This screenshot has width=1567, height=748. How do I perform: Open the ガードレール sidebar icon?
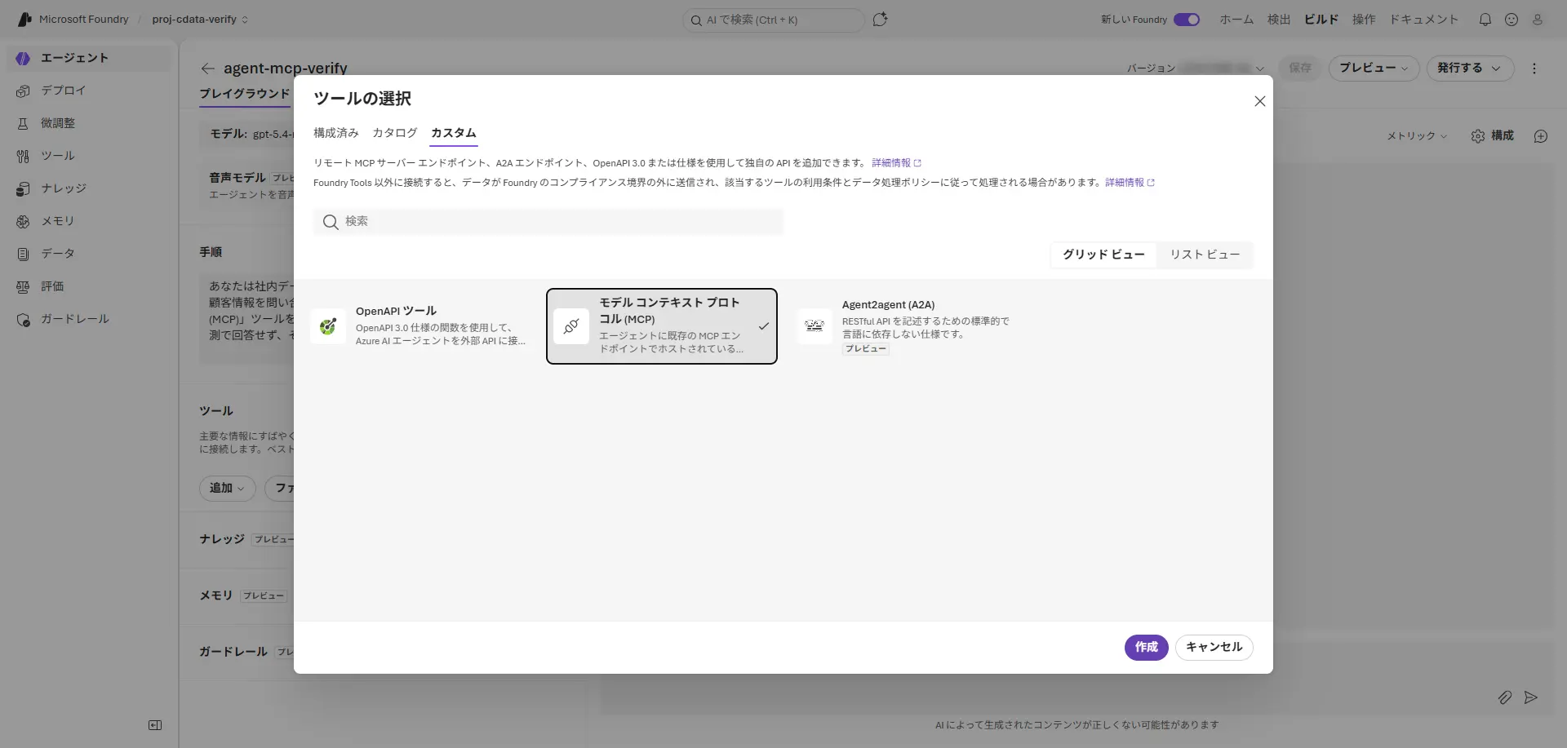tap(23, 319)
